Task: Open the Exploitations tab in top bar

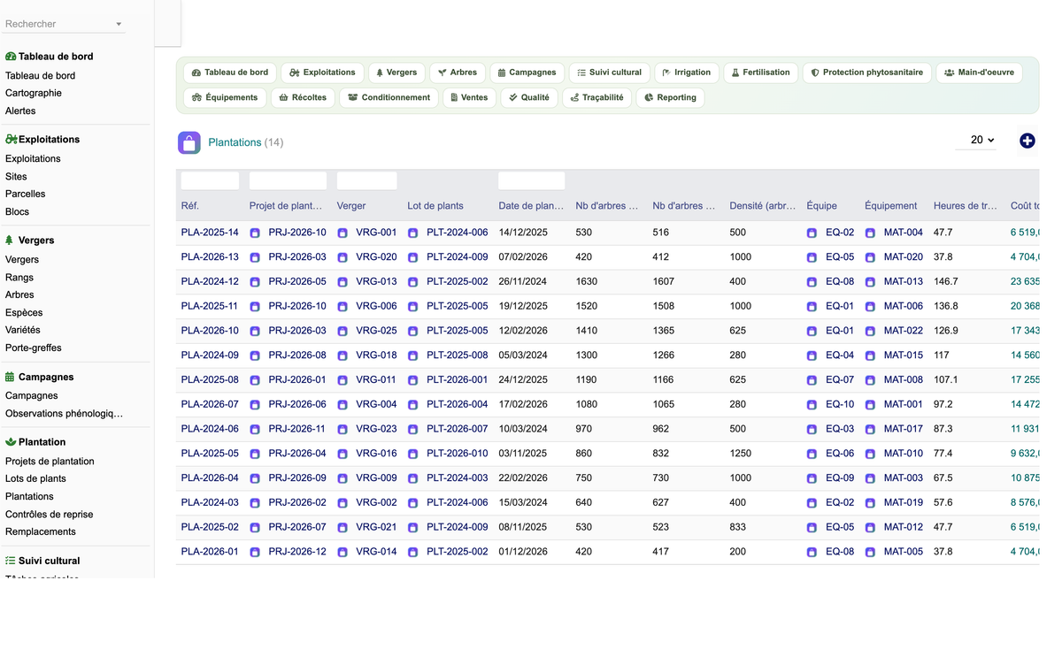Action: 322,73
